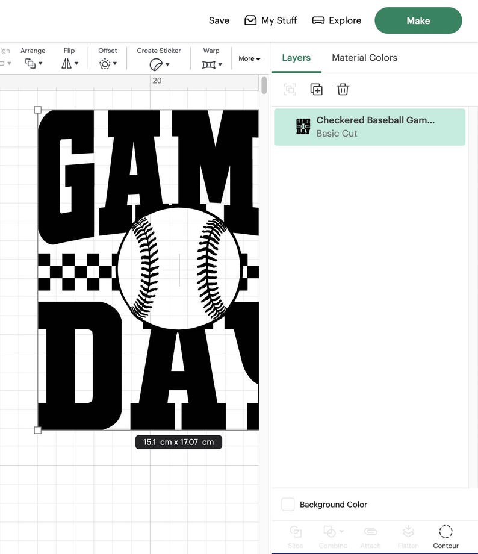The height and width of the screenshot is (554, 478).
Task: Open My Stuff
Action: 271,20
